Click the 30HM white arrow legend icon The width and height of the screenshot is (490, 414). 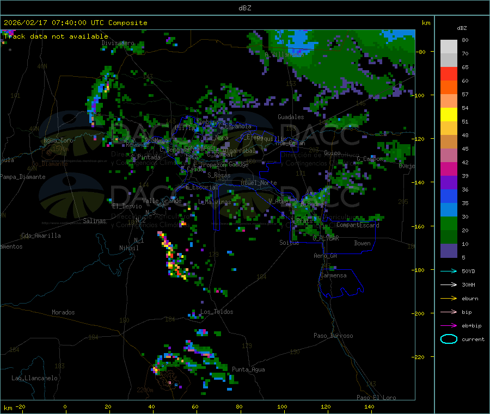[x=449, y=285]
